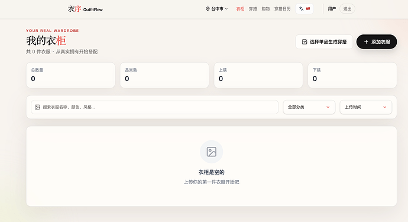
Task: Click the 衣柜是空的 heading text
Action: [211, 172]
